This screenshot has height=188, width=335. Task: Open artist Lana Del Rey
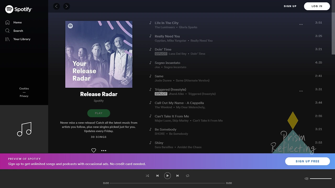coord(177,54)
